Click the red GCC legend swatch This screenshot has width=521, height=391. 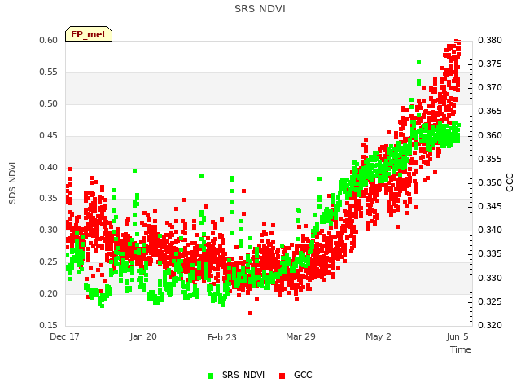point(282,376)
